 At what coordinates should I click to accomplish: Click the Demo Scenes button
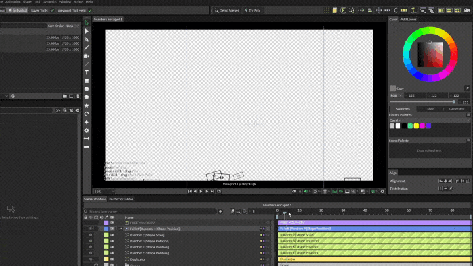coord(227,11)
